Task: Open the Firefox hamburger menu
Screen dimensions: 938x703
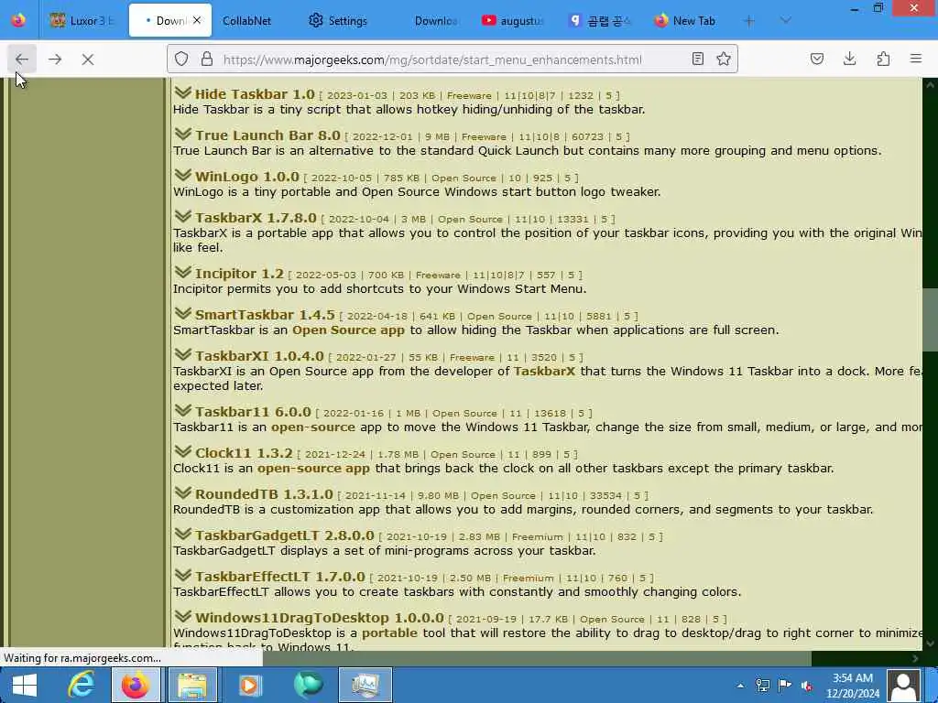Action: (x=916, y=59)
